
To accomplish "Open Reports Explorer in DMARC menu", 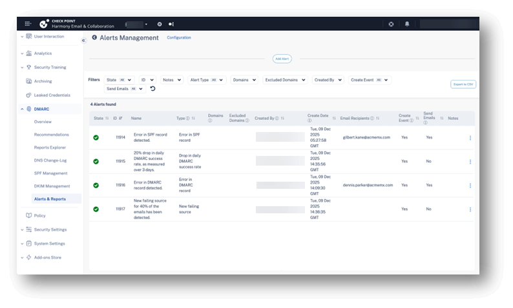I will [50, 148].
